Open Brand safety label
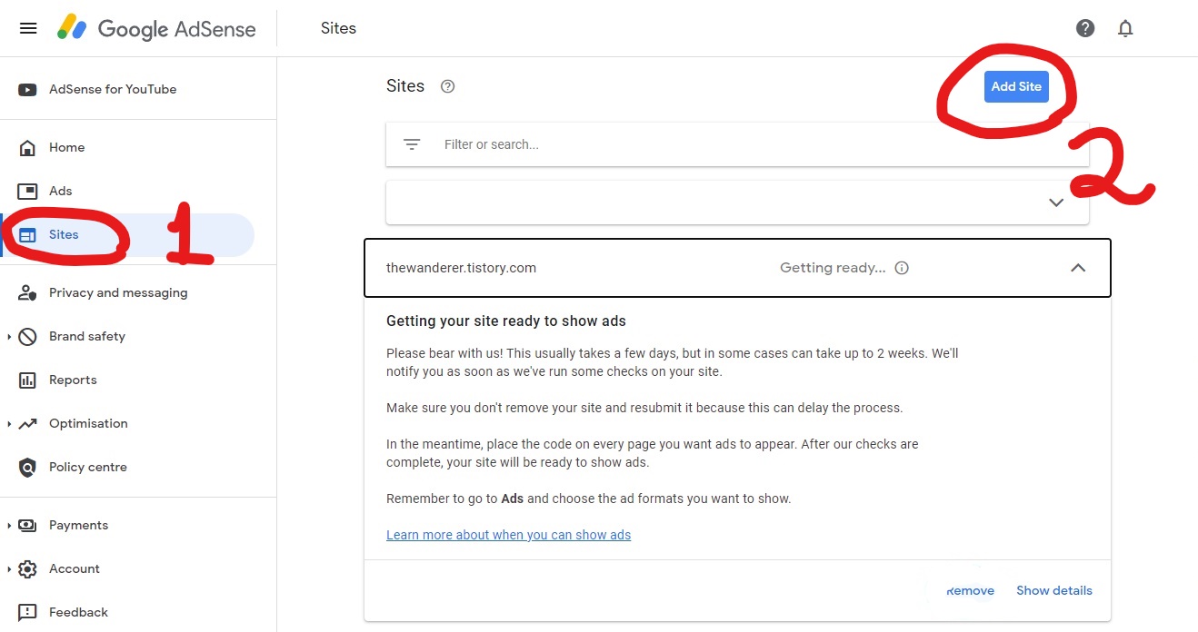 point(87,337)
